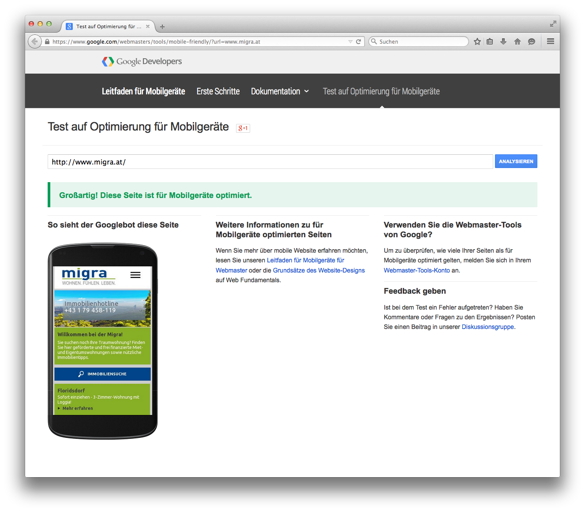Image resolution: width=585 pixels, height=512 pixels.
Task: Click the lock icon in the address bar
Action: coord(46,41)
